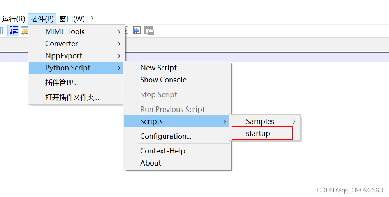The width and height of the screenshot is (389, 197).
Task: Open the 运行(R) menu
Action: 13,19
